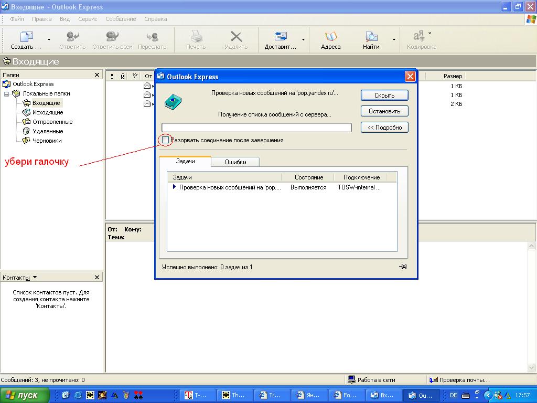Collapse the Локальные папки tree node
537x403 pixels.
point(7,93)
